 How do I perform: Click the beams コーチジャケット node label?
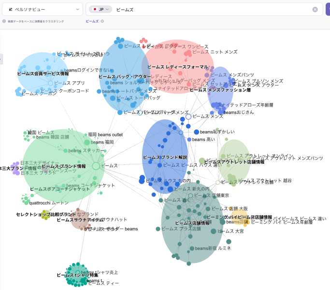click(x=90, y=185)
